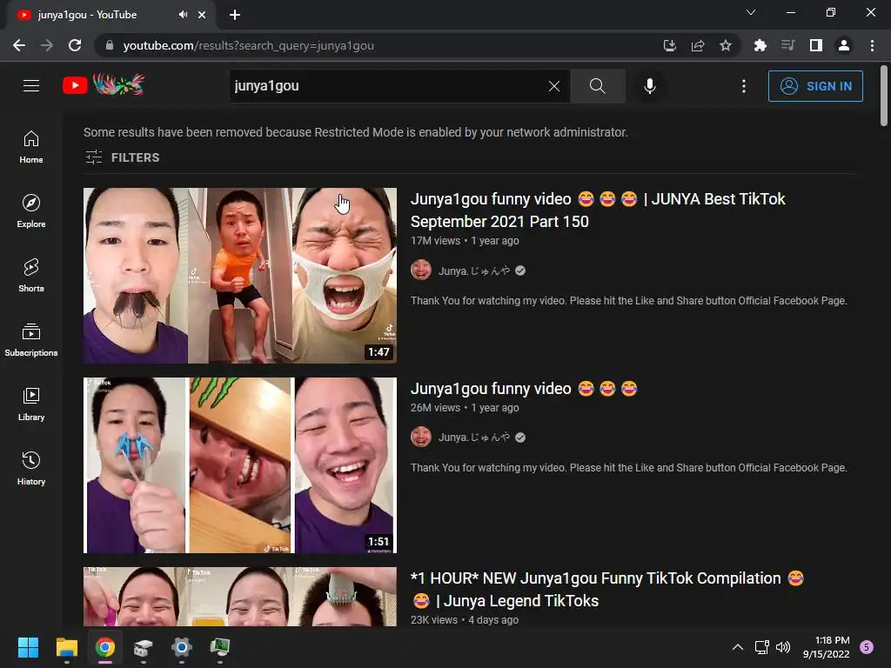Viewport: 891px width, 668px height.
Task: Open the YouTube hamburger guide menu
Action: coord(31,86)
